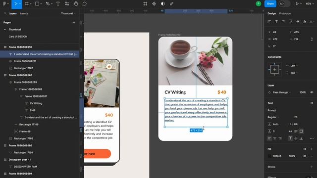Click the Present play button
This screenshot has height=178, width=317.
point(297,3)
